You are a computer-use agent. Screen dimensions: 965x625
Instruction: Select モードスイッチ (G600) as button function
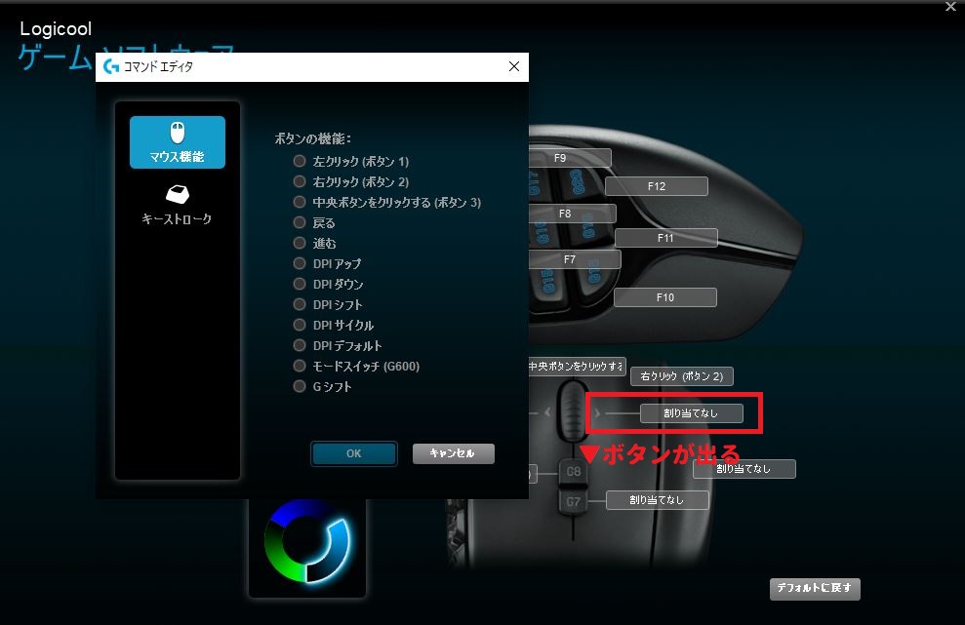tap(300, 366)
